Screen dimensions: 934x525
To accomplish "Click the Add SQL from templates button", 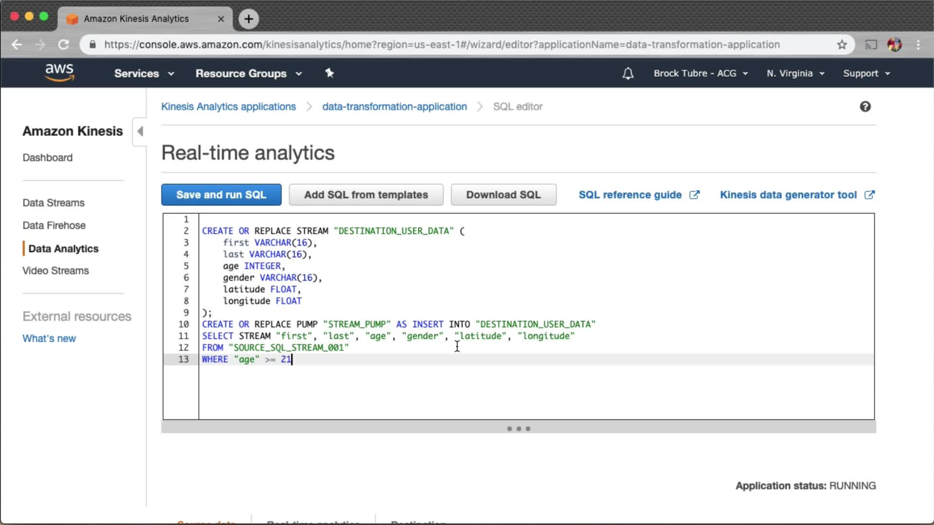I will (x=366, y=195).
